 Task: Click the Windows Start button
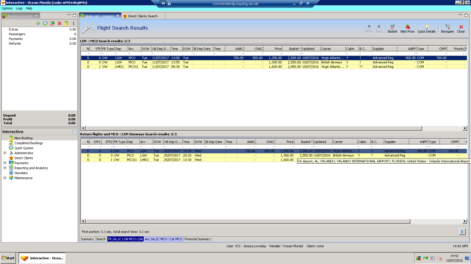[8, 258]
